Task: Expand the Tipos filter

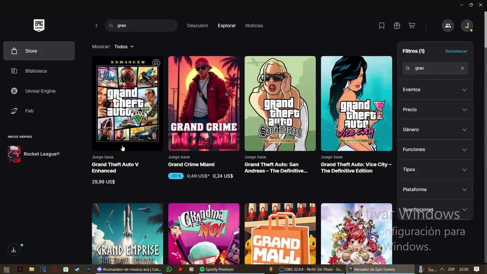Action: tap(435, 169)
